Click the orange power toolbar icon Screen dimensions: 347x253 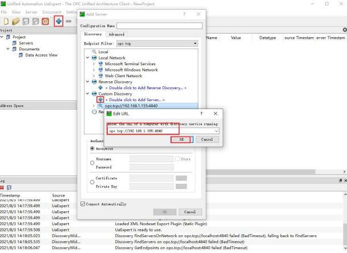pyautogui.click(x=45, y=22)
